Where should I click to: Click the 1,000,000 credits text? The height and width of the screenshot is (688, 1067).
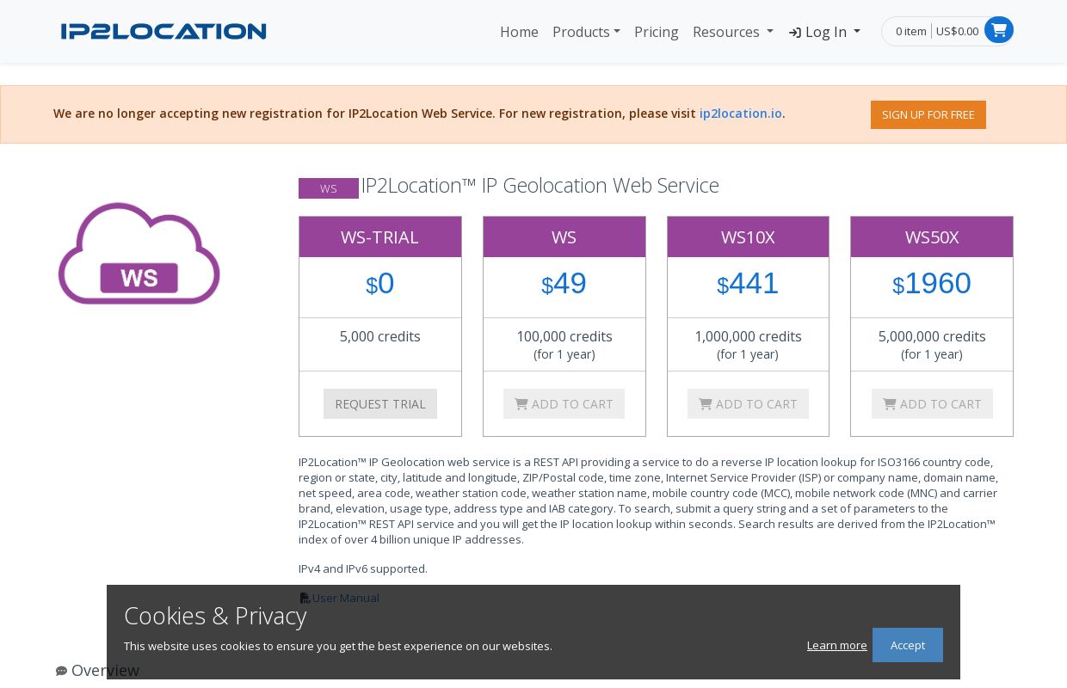748,336
